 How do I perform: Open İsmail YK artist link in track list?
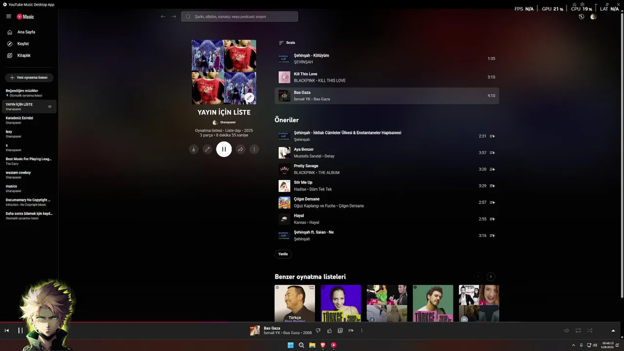coord(302,99)
